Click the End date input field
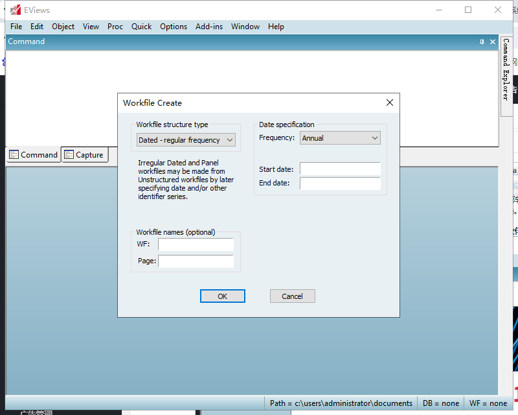518x415 pixels. 341,184
